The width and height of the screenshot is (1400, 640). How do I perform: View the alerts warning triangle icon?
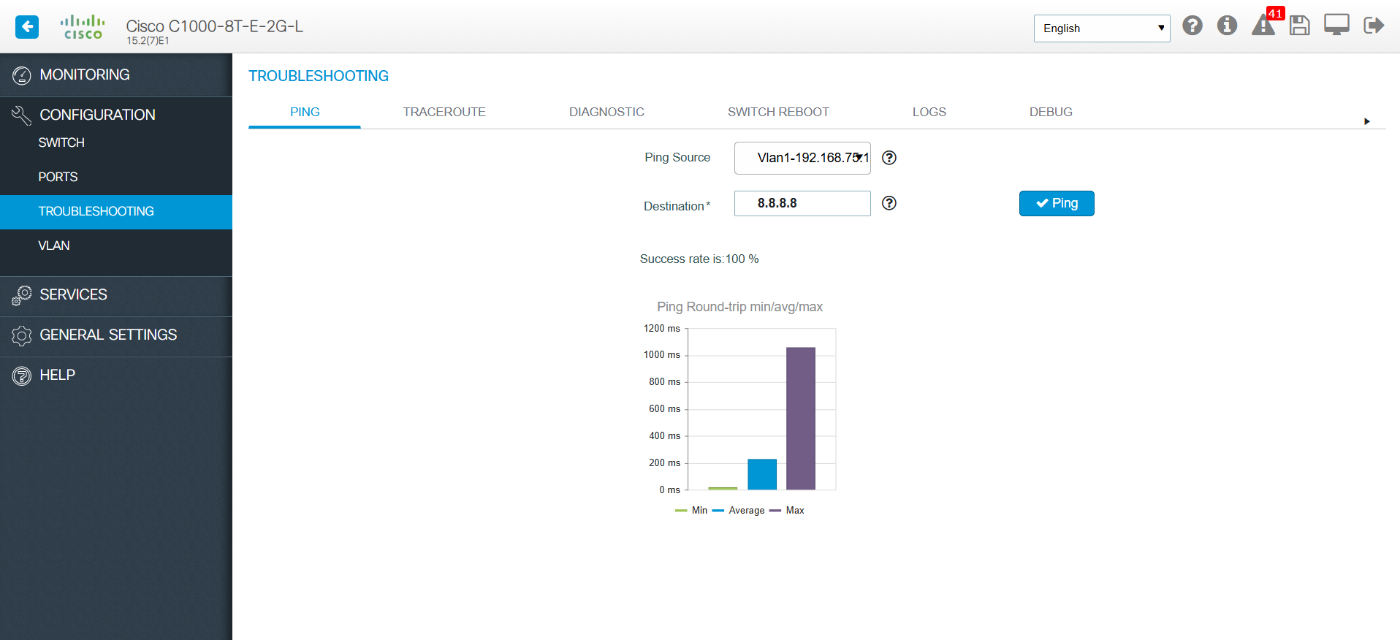1263,26
